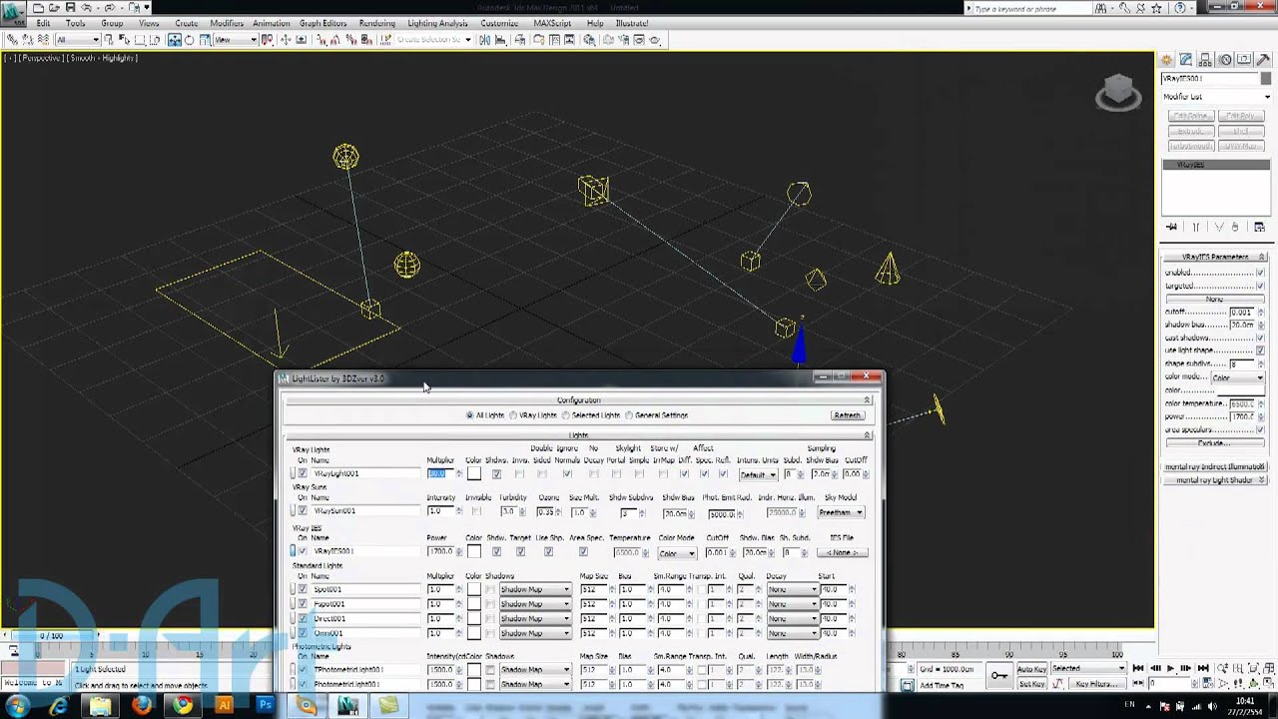The width and height of the screenshot is (1278, 719).
Task: Click the New Scene icon in quick access toolbar
Action: pos(37,8)
